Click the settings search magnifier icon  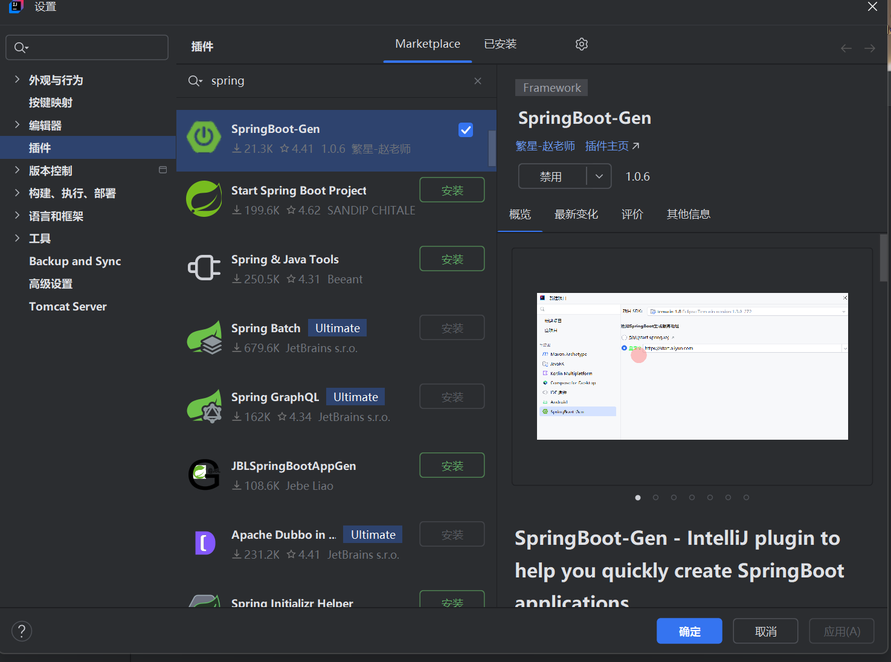pos(21,48)
